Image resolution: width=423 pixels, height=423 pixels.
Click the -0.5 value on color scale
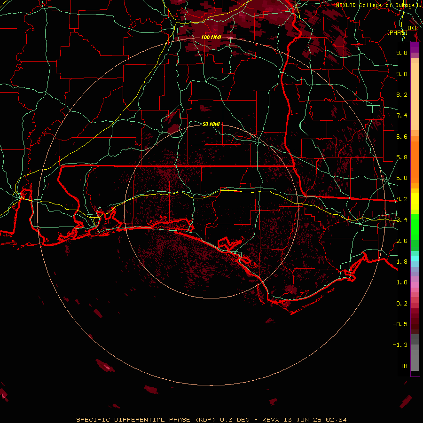click(x=400, y=324)
